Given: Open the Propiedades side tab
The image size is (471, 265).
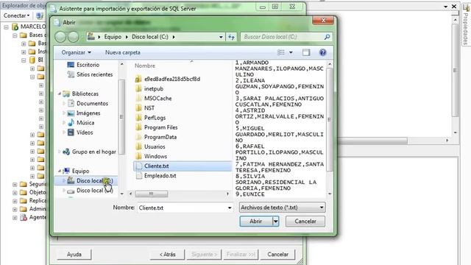Looking at the screenshot, I should point(466,26).
